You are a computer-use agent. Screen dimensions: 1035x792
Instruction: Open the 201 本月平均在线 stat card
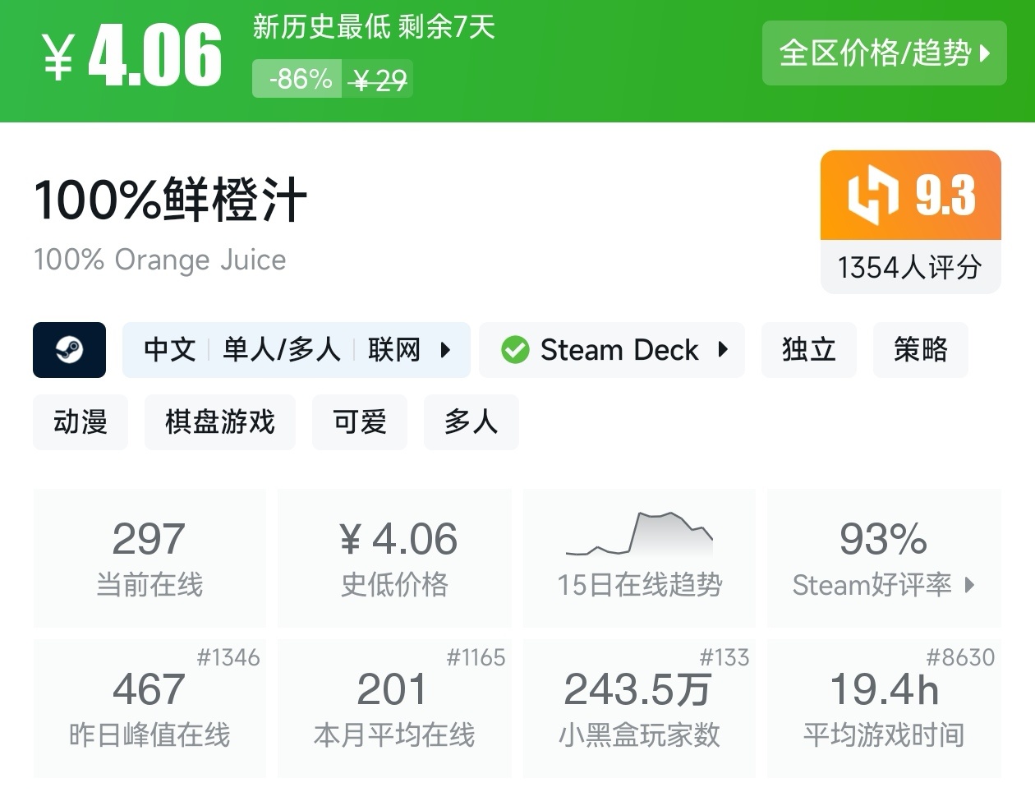click(394, 708)
